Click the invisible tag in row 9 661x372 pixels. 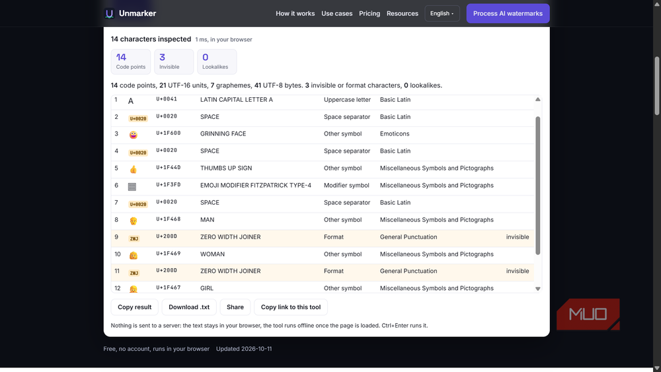[x=518, y=237]
